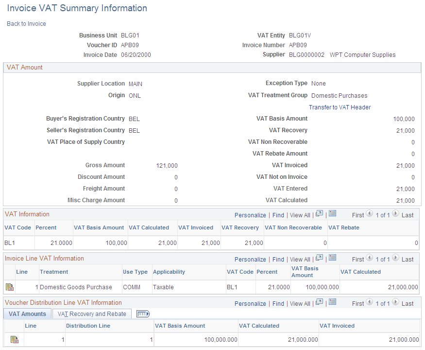This screenshot has height=350, width=425.
Task: Open row detail icon on Invoice Line VAT row
Action: (x=9, y=287)
